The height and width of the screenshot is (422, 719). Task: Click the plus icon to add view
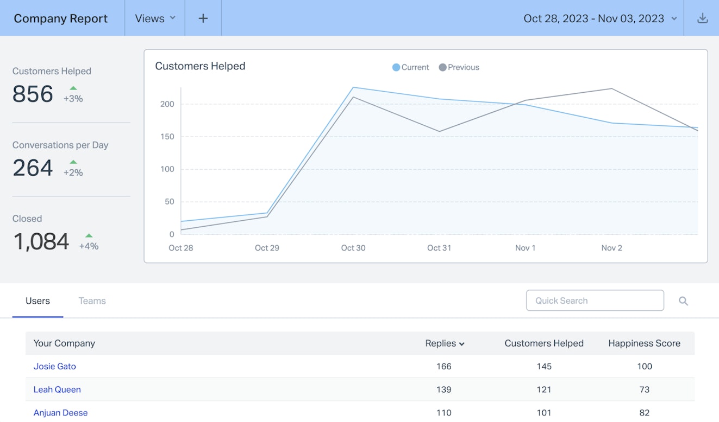(203, 18)
